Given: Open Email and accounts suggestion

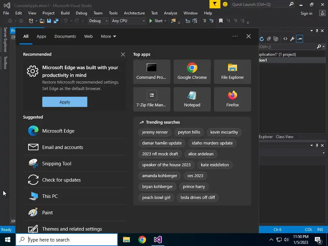Looking at the screenshot, I should point(74,147).
